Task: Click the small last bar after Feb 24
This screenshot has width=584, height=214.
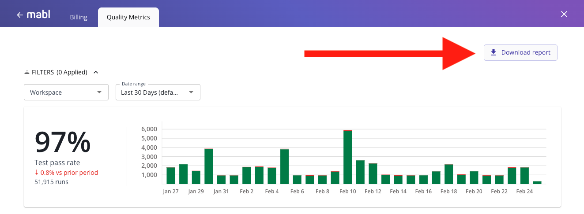Action: click(x=537, y=182)
